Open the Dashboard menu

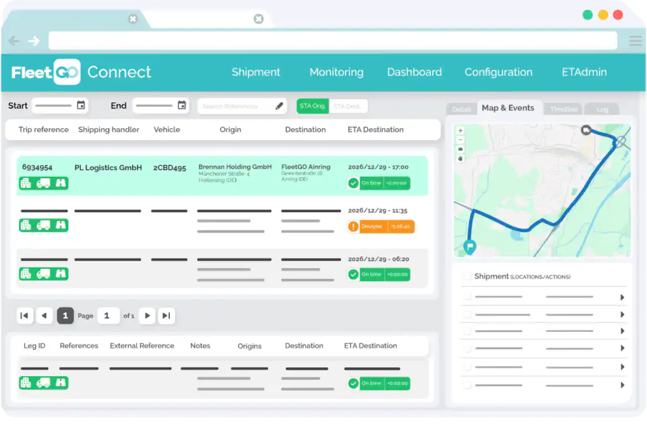coord(414,72)
